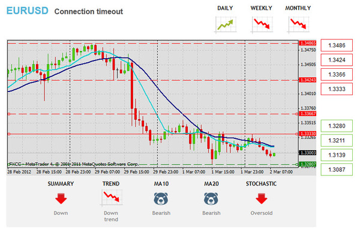Screen dimensions: 360x228
Task: Click the TREND heading
Action: [x=111, y=184]
